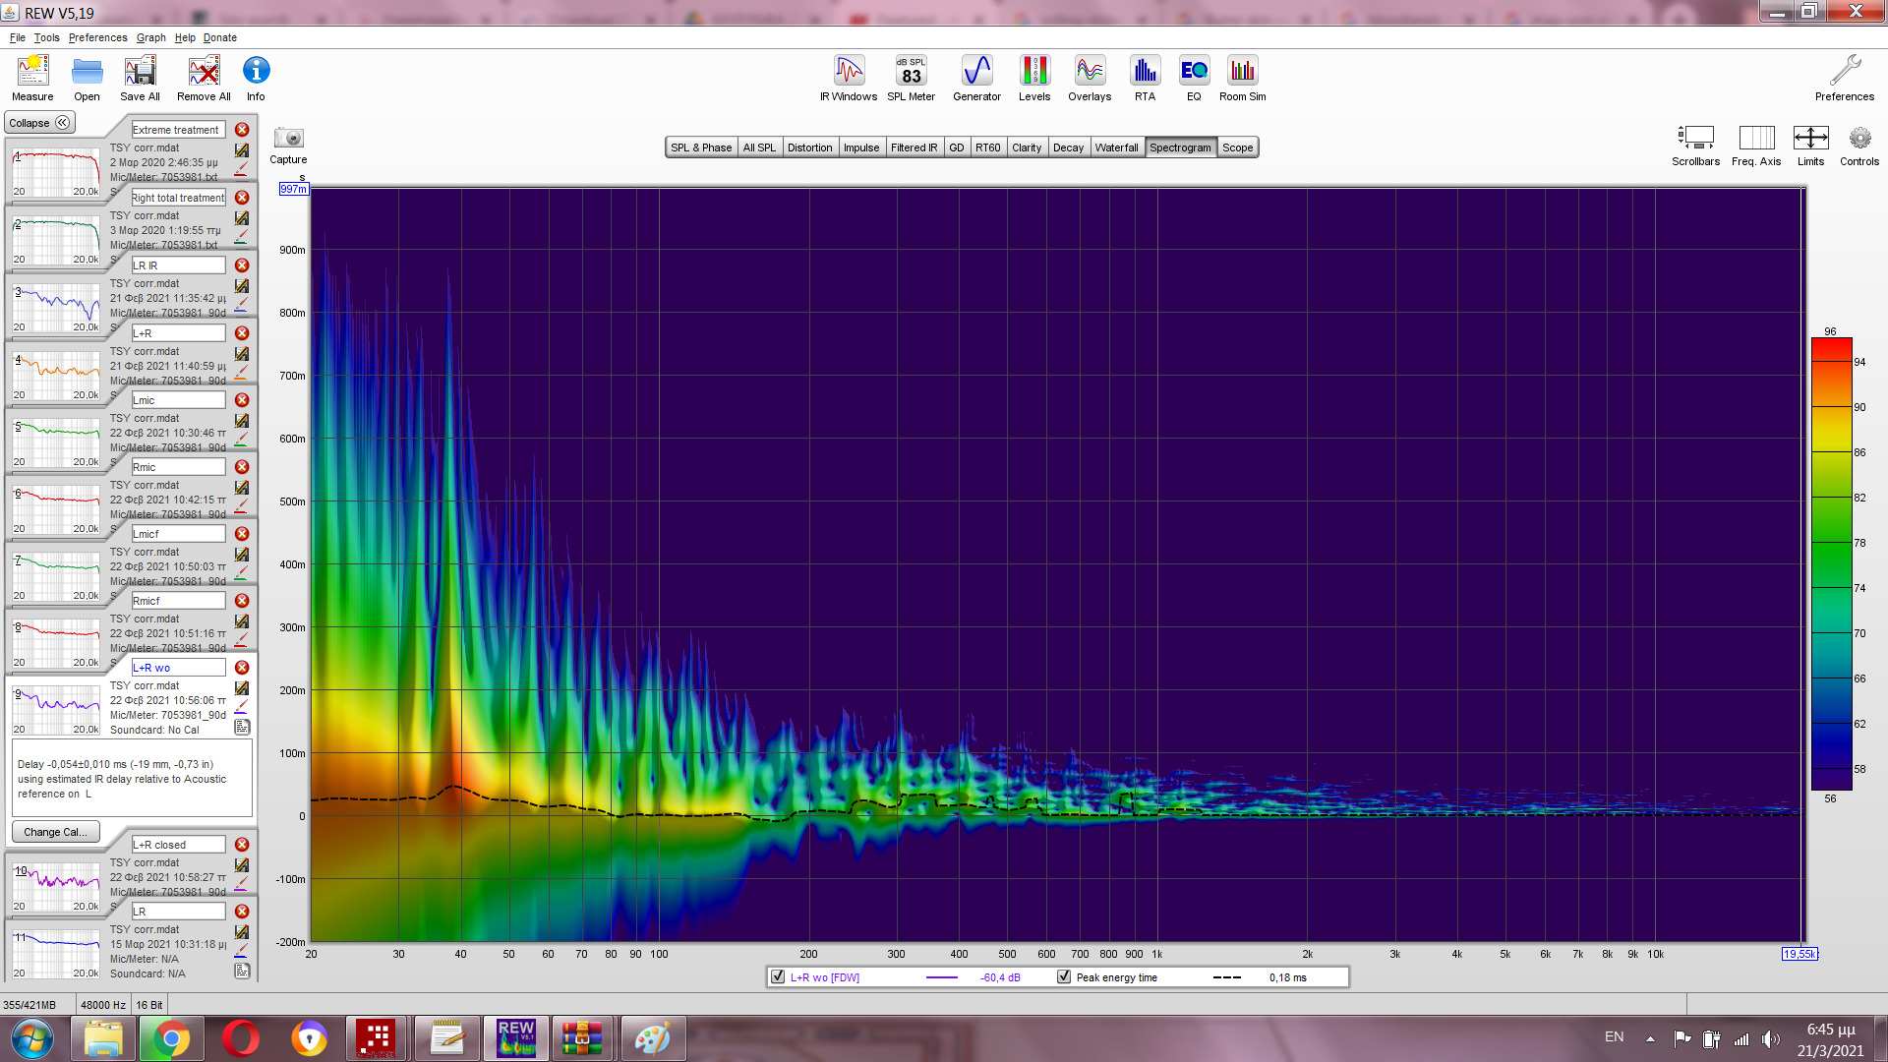Remove the L+R closed measurement
1888x1062 pixels.
point(242,845)
